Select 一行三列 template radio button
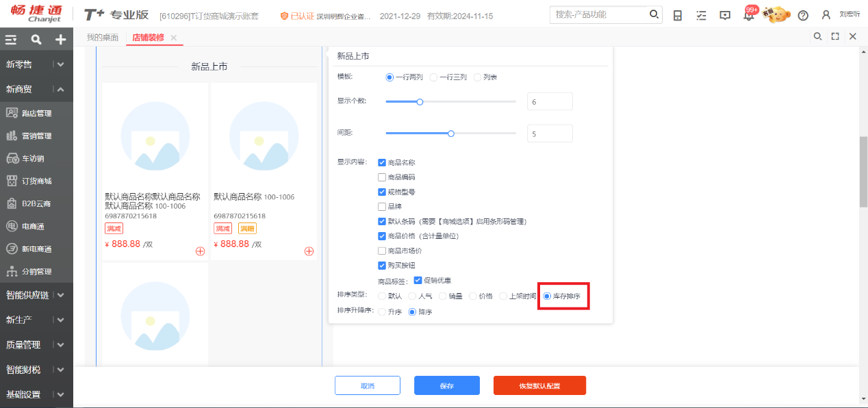868x408 pixels. [x=433, y=77]
